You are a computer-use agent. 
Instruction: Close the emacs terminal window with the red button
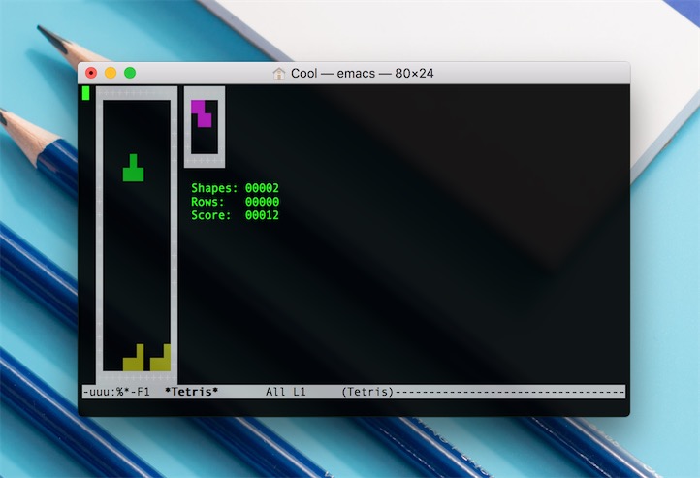point(91,73)
